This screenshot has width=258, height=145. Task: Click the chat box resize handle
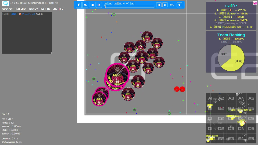click(51, 53)
